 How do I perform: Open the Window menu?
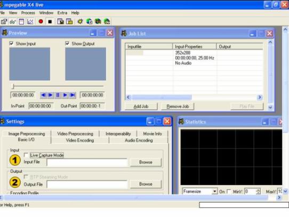click(46, 13)
